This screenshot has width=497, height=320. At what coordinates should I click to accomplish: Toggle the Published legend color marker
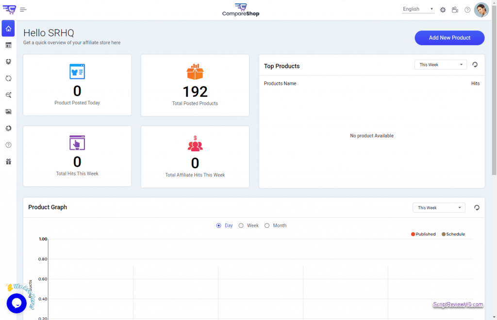(413, 234)
